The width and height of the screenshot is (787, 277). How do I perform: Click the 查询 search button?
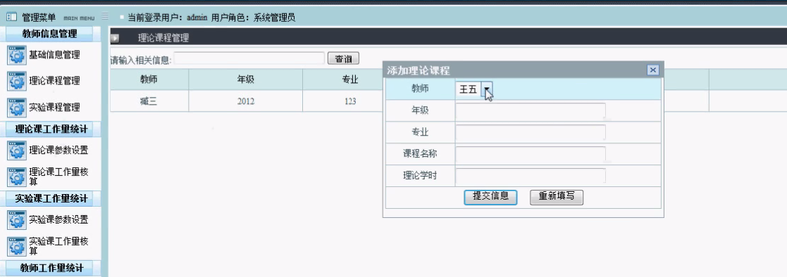coord(343,58)
